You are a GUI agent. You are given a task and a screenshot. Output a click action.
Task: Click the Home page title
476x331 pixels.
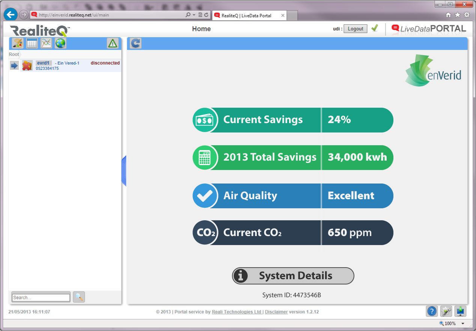tap(202, 29)
